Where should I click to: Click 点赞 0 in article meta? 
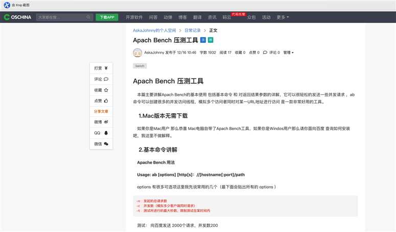(x=254, y=53)
